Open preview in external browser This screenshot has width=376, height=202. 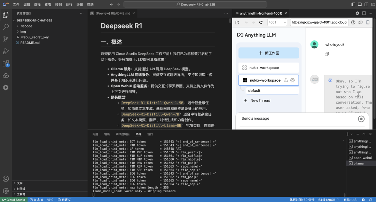(x=237, y=23)
